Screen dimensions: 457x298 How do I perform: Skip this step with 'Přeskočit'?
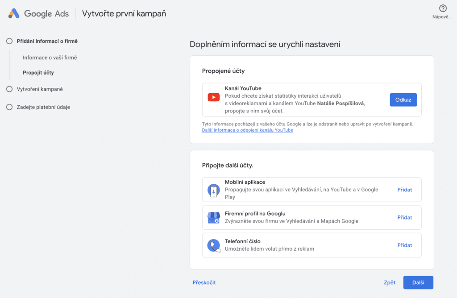(204, 282)
